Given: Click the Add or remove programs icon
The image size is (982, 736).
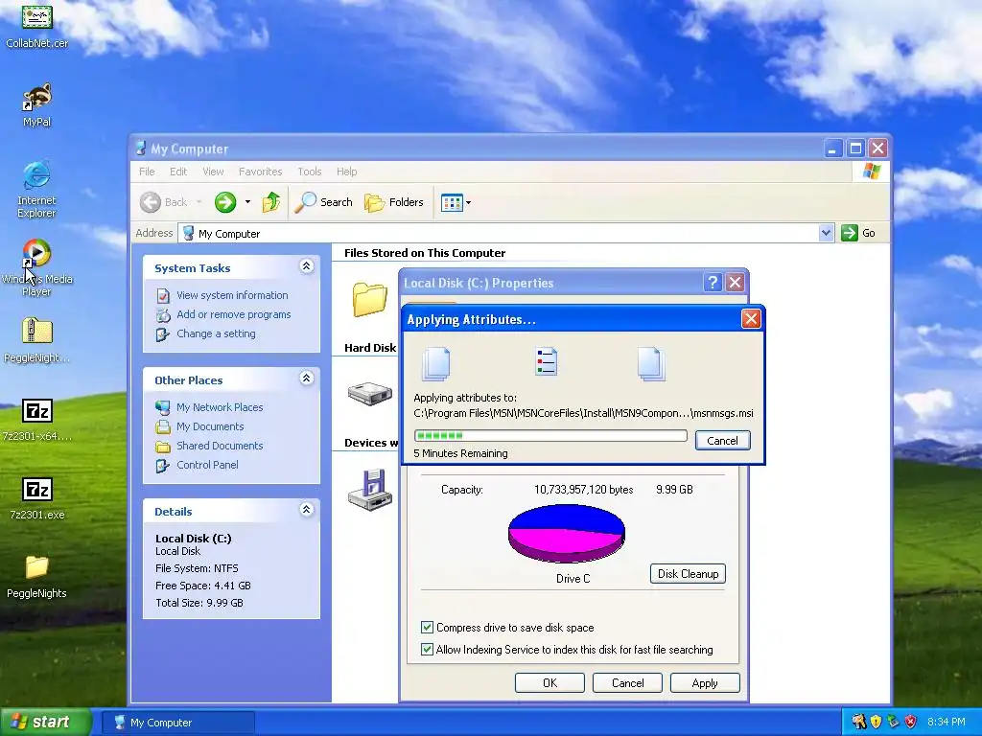Looking at the screenshot, I should pos(163,314).
